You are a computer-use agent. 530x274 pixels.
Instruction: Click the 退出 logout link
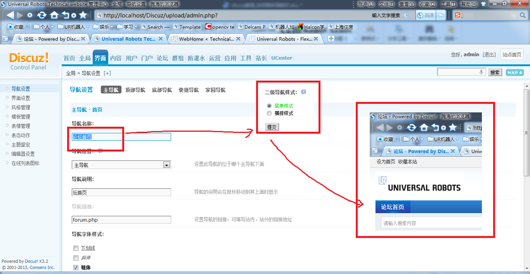489,55
